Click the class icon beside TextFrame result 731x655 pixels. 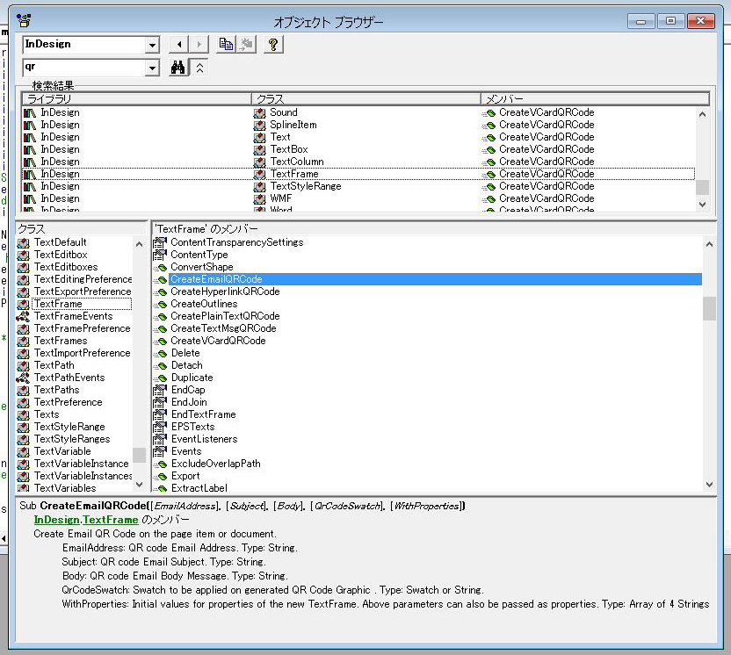[260, 174]
